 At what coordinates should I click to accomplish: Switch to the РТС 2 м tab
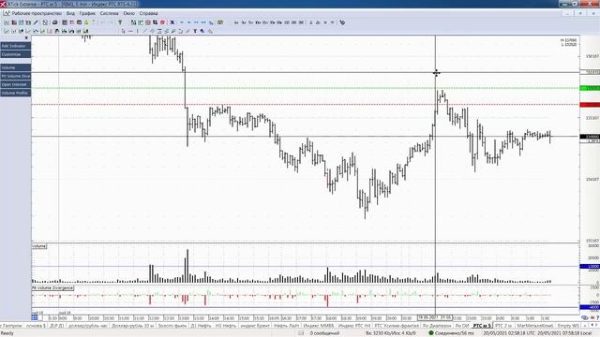tap(503, 326)
